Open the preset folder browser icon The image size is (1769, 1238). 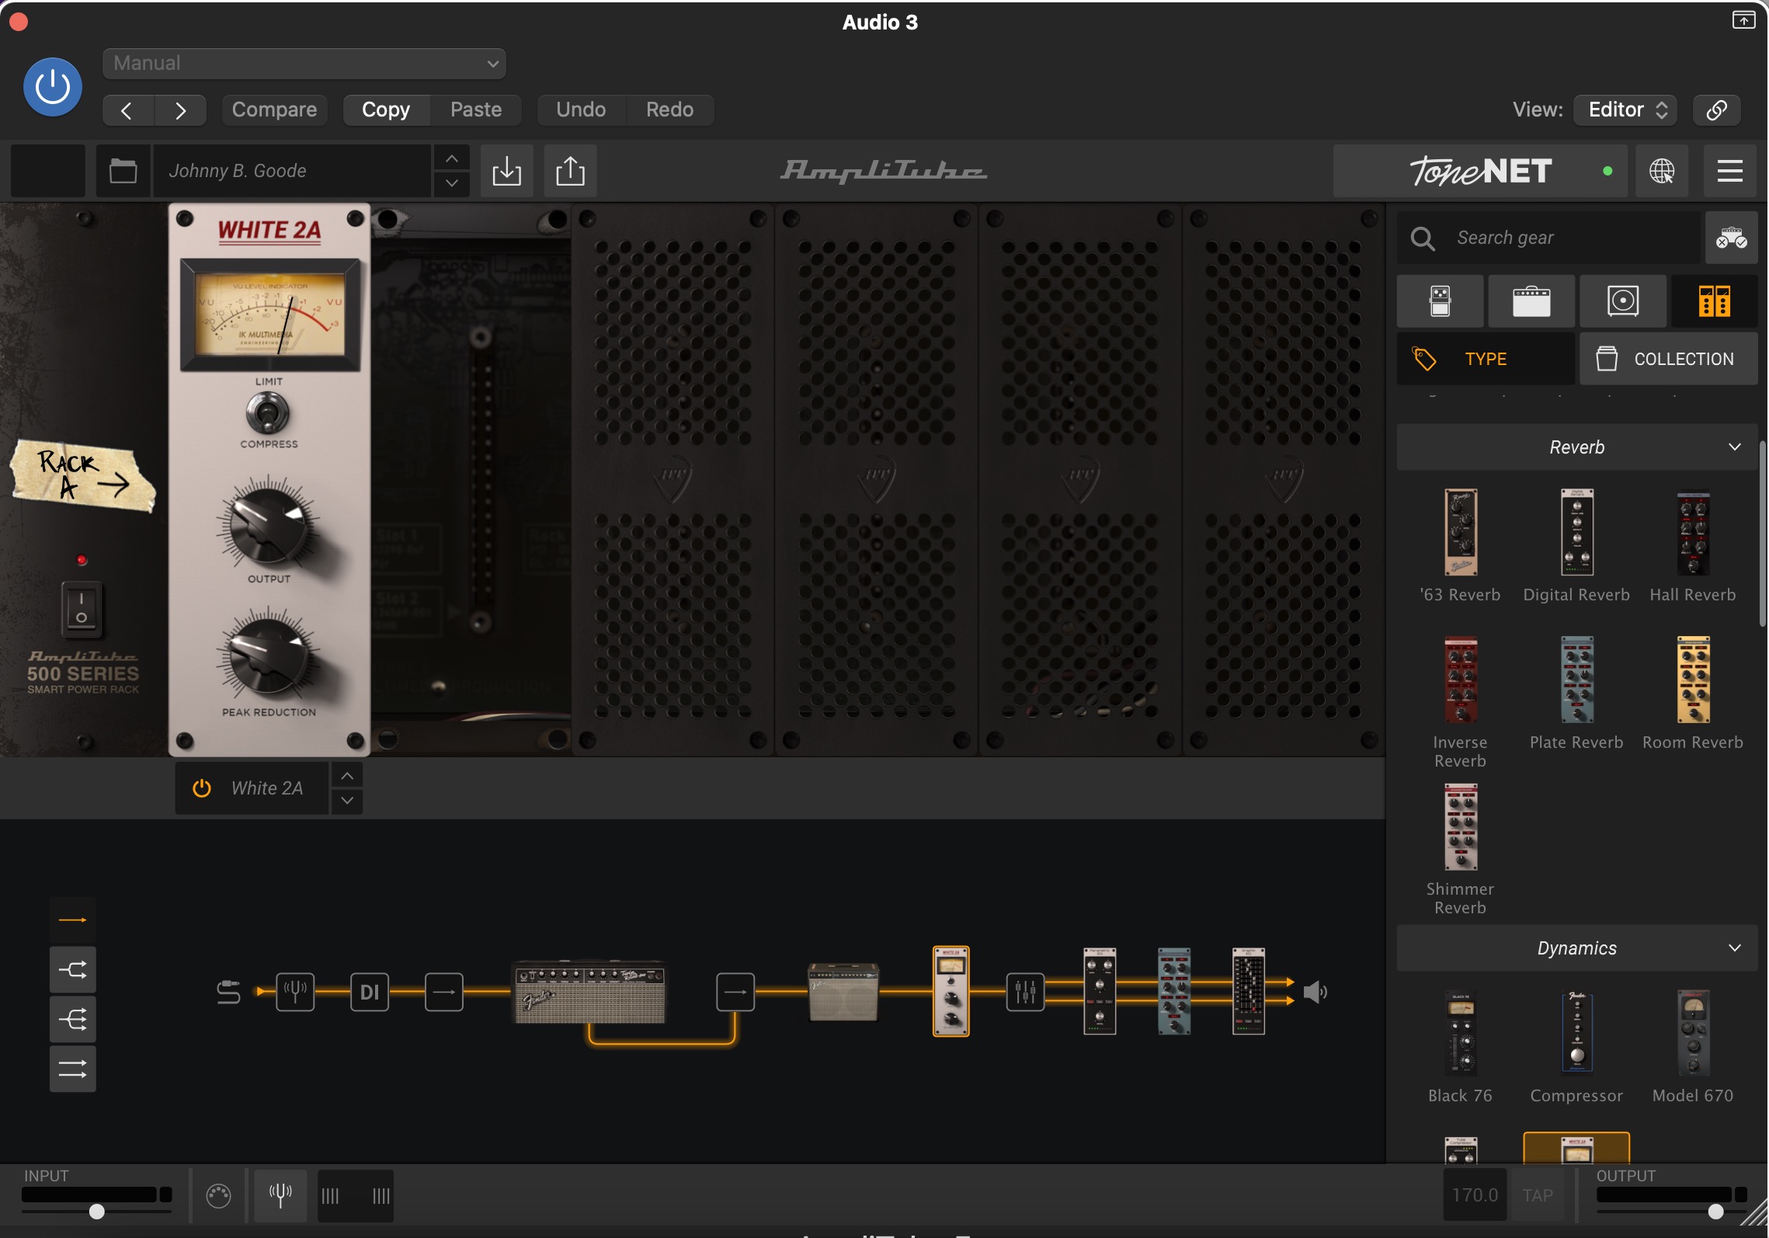click(x=123, y=171)
